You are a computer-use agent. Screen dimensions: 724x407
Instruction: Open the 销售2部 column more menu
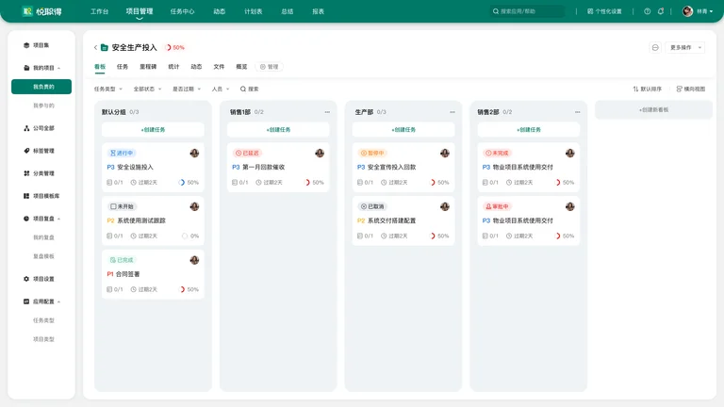tap(578, 112)
